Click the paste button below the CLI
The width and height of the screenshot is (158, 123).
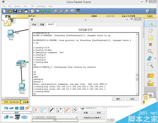coord(132,99)
